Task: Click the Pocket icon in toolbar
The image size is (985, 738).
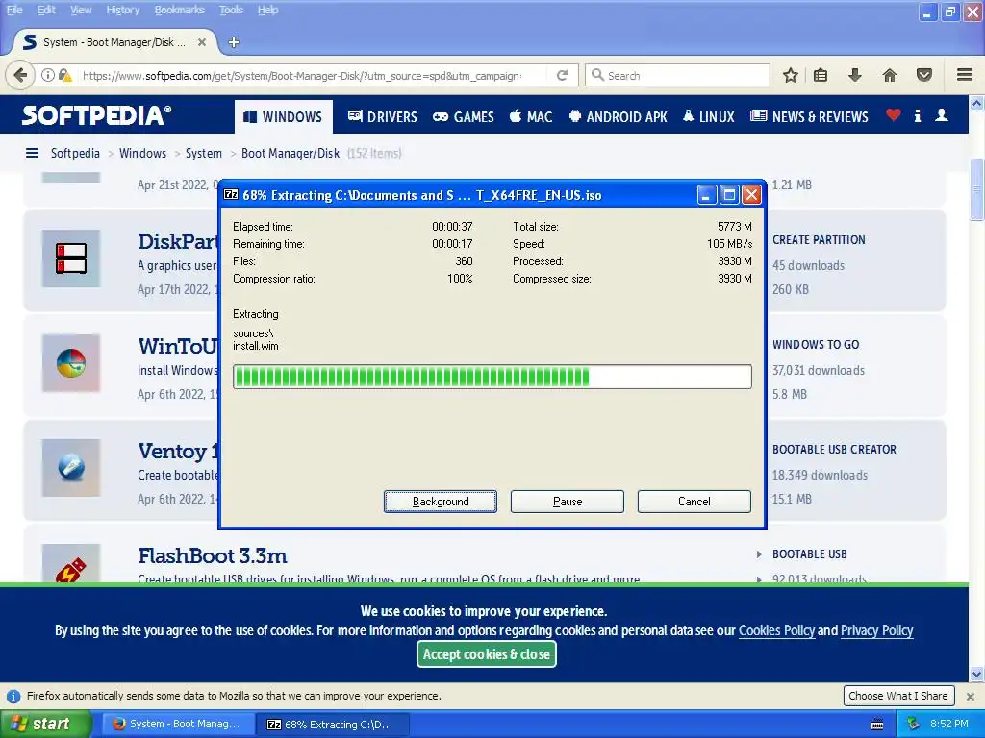Action: tap(924, 75)
